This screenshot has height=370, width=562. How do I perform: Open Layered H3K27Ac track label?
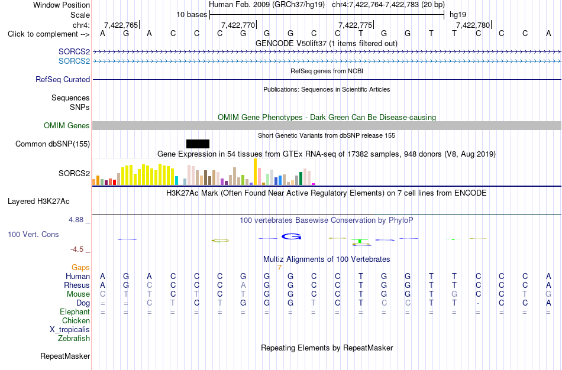pyautogui.click(x=38, y=202)
